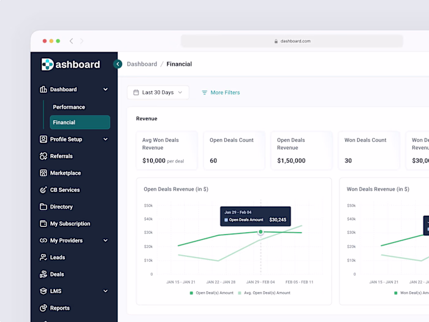Click the Open Deals Count card
The width and height of the screenshot is (429, 322).
234,151
